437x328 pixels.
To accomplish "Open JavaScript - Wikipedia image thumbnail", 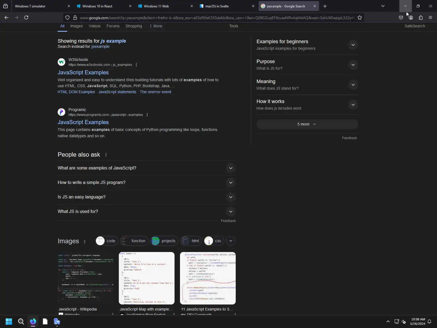I will [85, 278].
